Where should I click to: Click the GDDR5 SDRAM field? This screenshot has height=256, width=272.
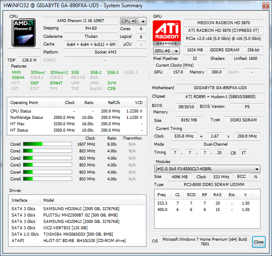tap(224, 50)
